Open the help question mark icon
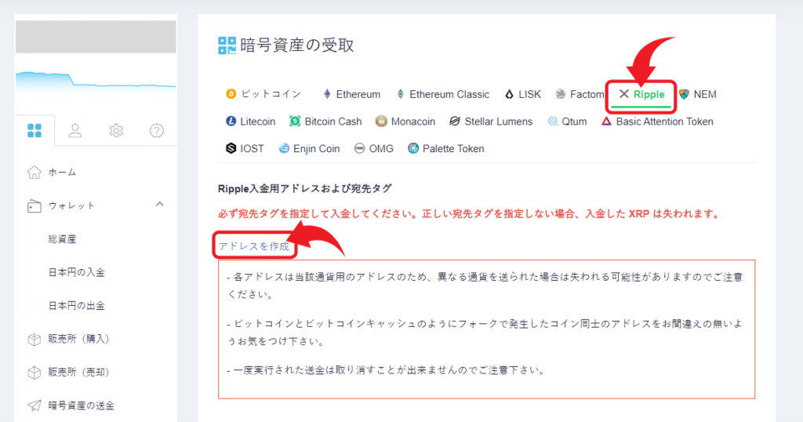803x422 pixels. tap(157, 130)
